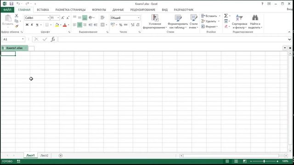Switch to the Лист2 sheet tab
Image resolution: width=294 pixels, height=165 pixels.
[x=44, y=155]
